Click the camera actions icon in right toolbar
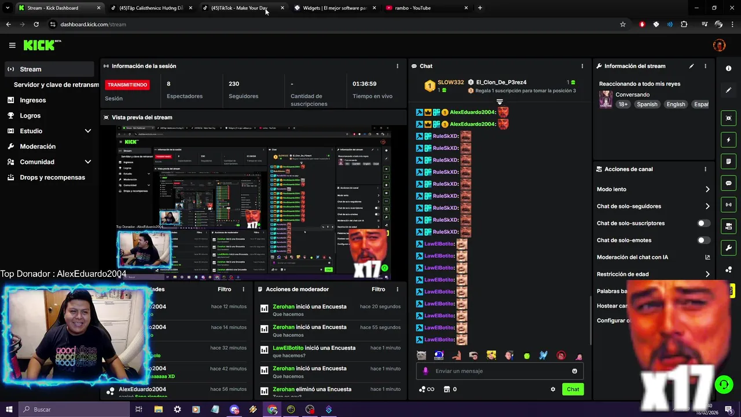 (728, 226)
